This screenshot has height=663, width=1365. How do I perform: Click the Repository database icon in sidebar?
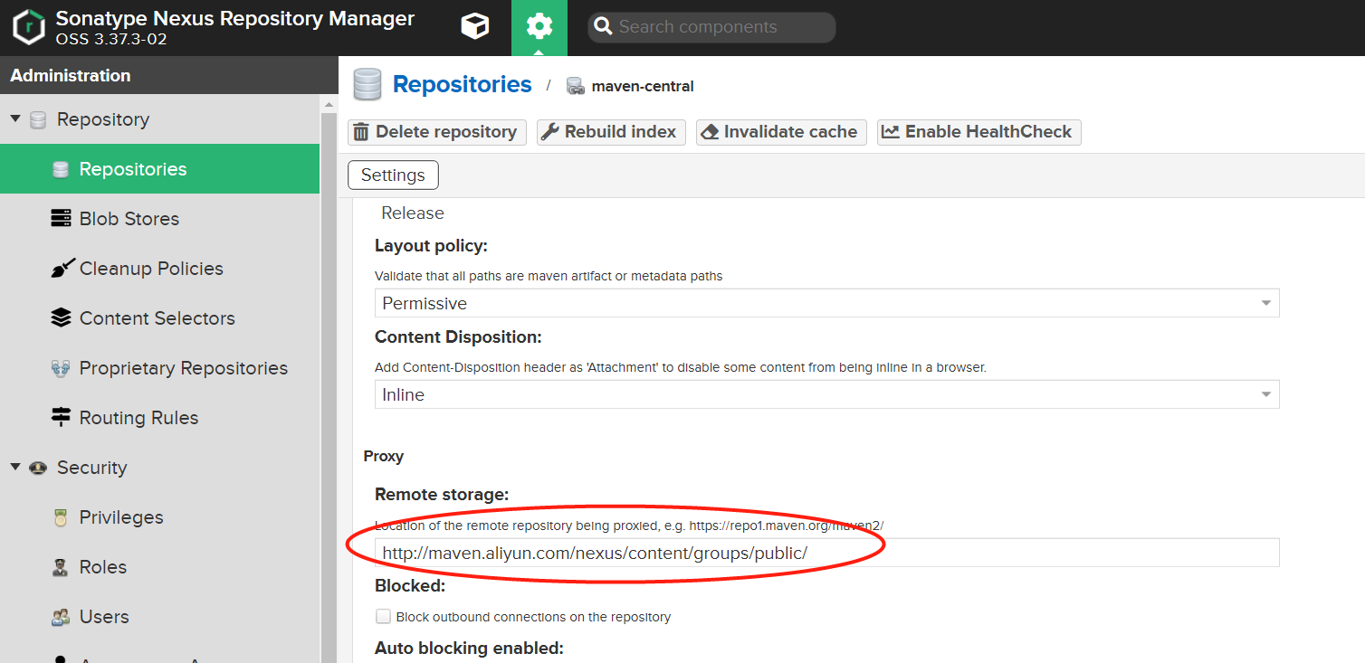coord(38,119)
